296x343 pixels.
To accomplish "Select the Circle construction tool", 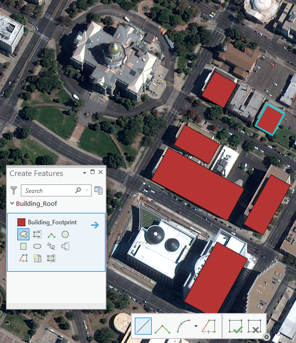I will pyautogui.click(x=65, y=234).
